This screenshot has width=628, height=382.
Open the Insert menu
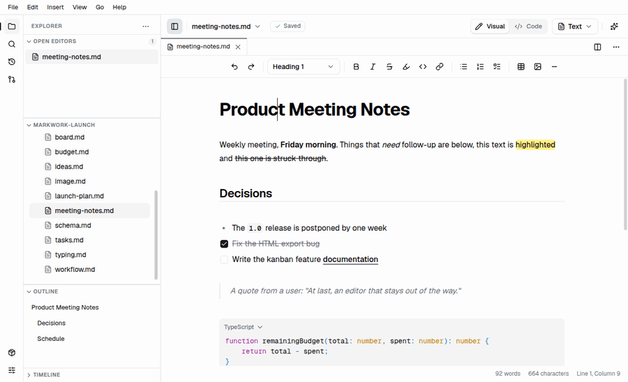(x=55, y=7)
